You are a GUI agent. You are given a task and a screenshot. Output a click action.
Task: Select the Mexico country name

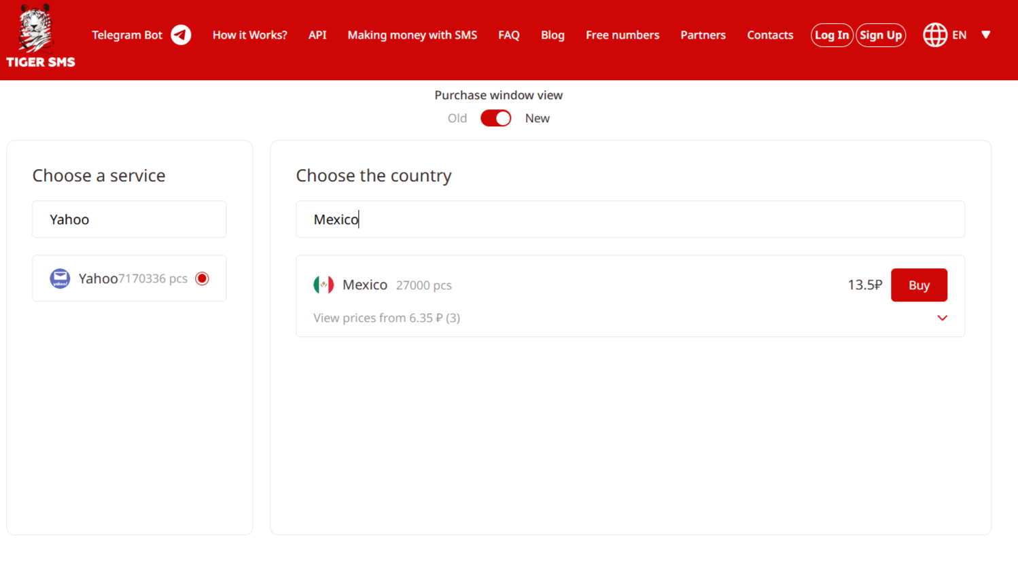pyautogui.click(x=365, y=285)
